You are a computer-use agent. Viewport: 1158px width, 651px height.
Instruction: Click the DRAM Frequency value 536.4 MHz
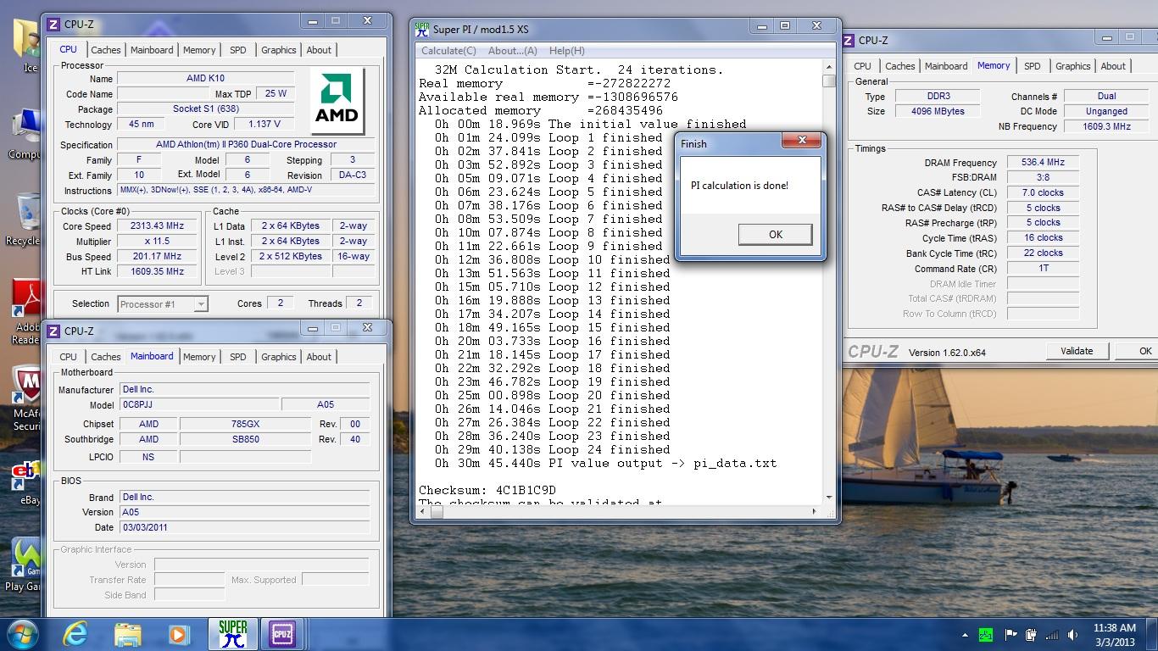(1043, 162)
